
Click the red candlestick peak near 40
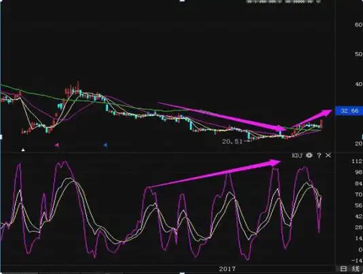[78, 85]
